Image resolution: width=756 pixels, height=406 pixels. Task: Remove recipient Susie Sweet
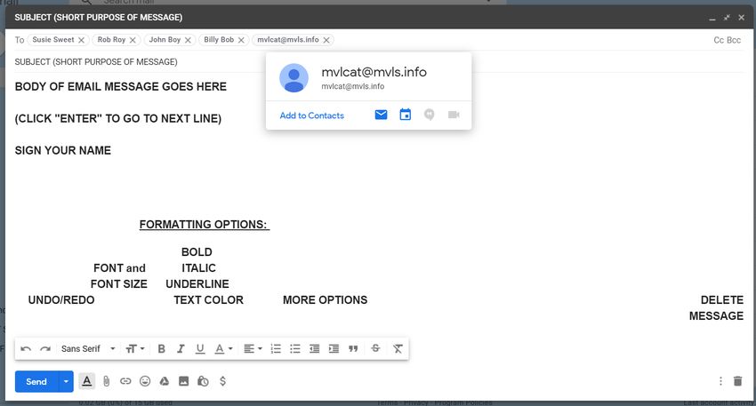click(82, 40)
